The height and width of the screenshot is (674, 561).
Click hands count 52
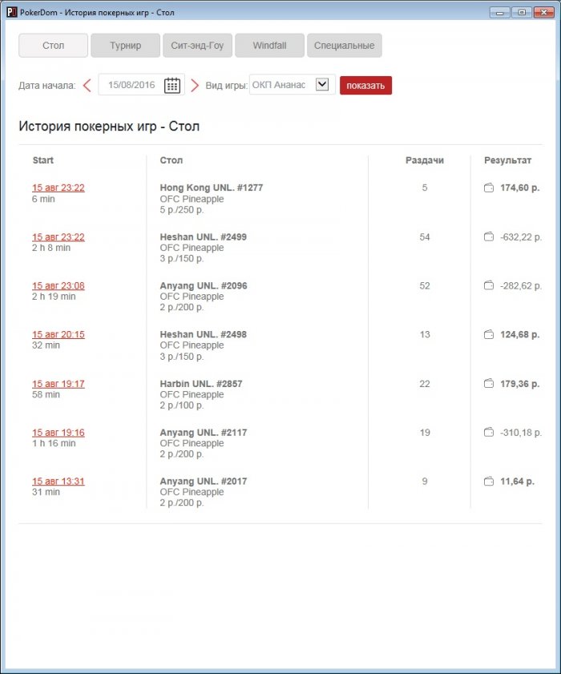425,286
